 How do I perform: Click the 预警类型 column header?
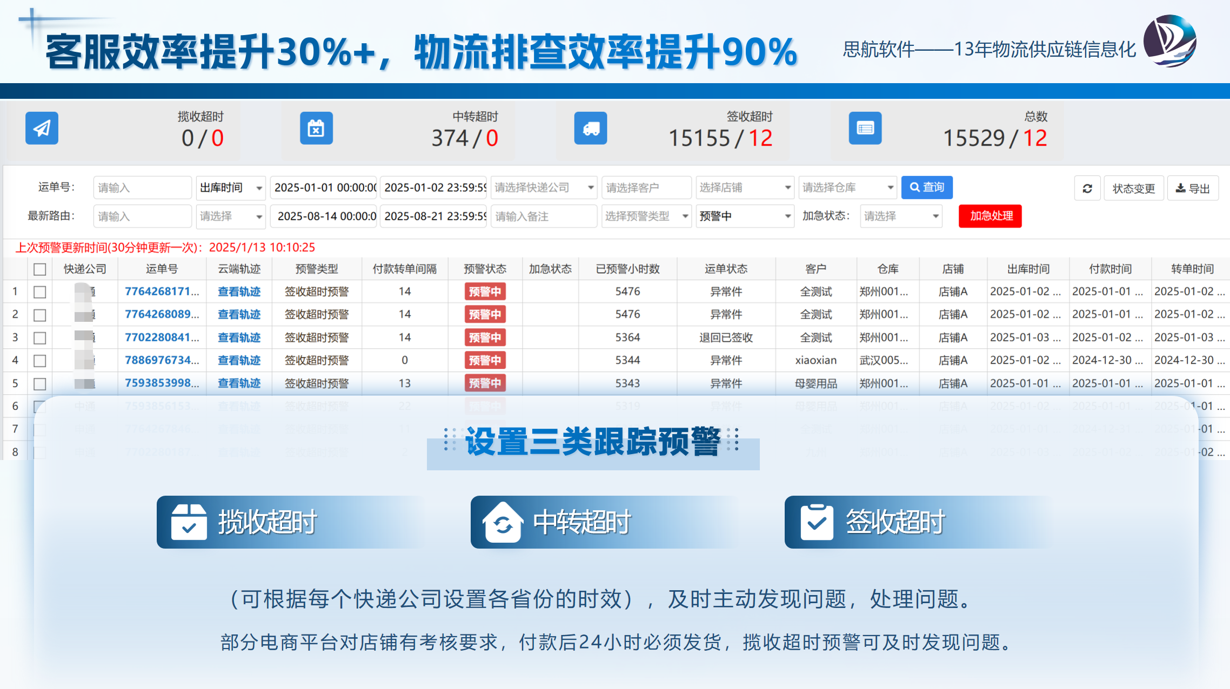click(317, 269)
